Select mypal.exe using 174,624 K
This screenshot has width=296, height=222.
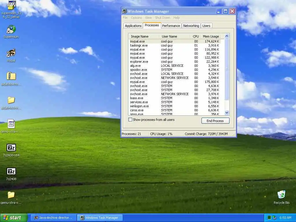[x=174, y=41]
